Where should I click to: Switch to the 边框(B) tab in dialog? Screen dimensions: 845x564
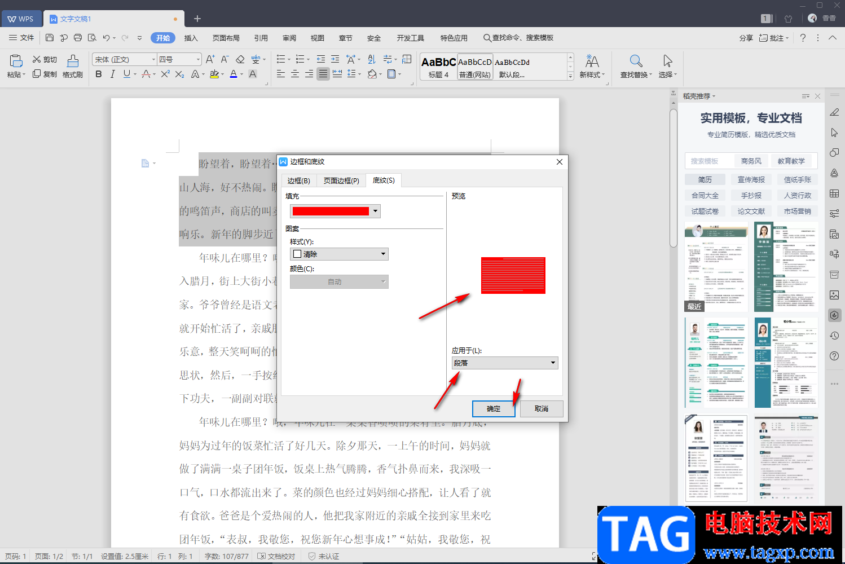pos(298,180)
